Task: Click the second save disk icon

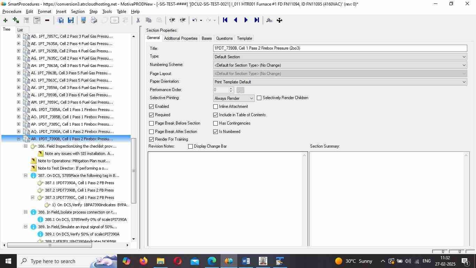Action: tap(71, 20)
